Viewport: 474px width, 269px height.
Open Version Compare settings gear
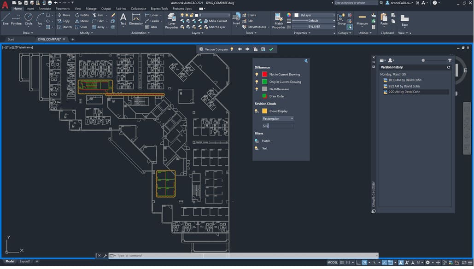click(x=201, y=49)
